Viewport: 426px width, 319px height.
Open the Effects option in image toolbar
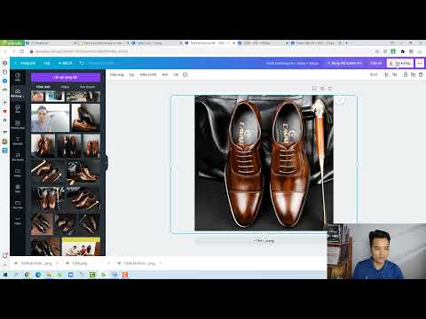pos(117,74)
